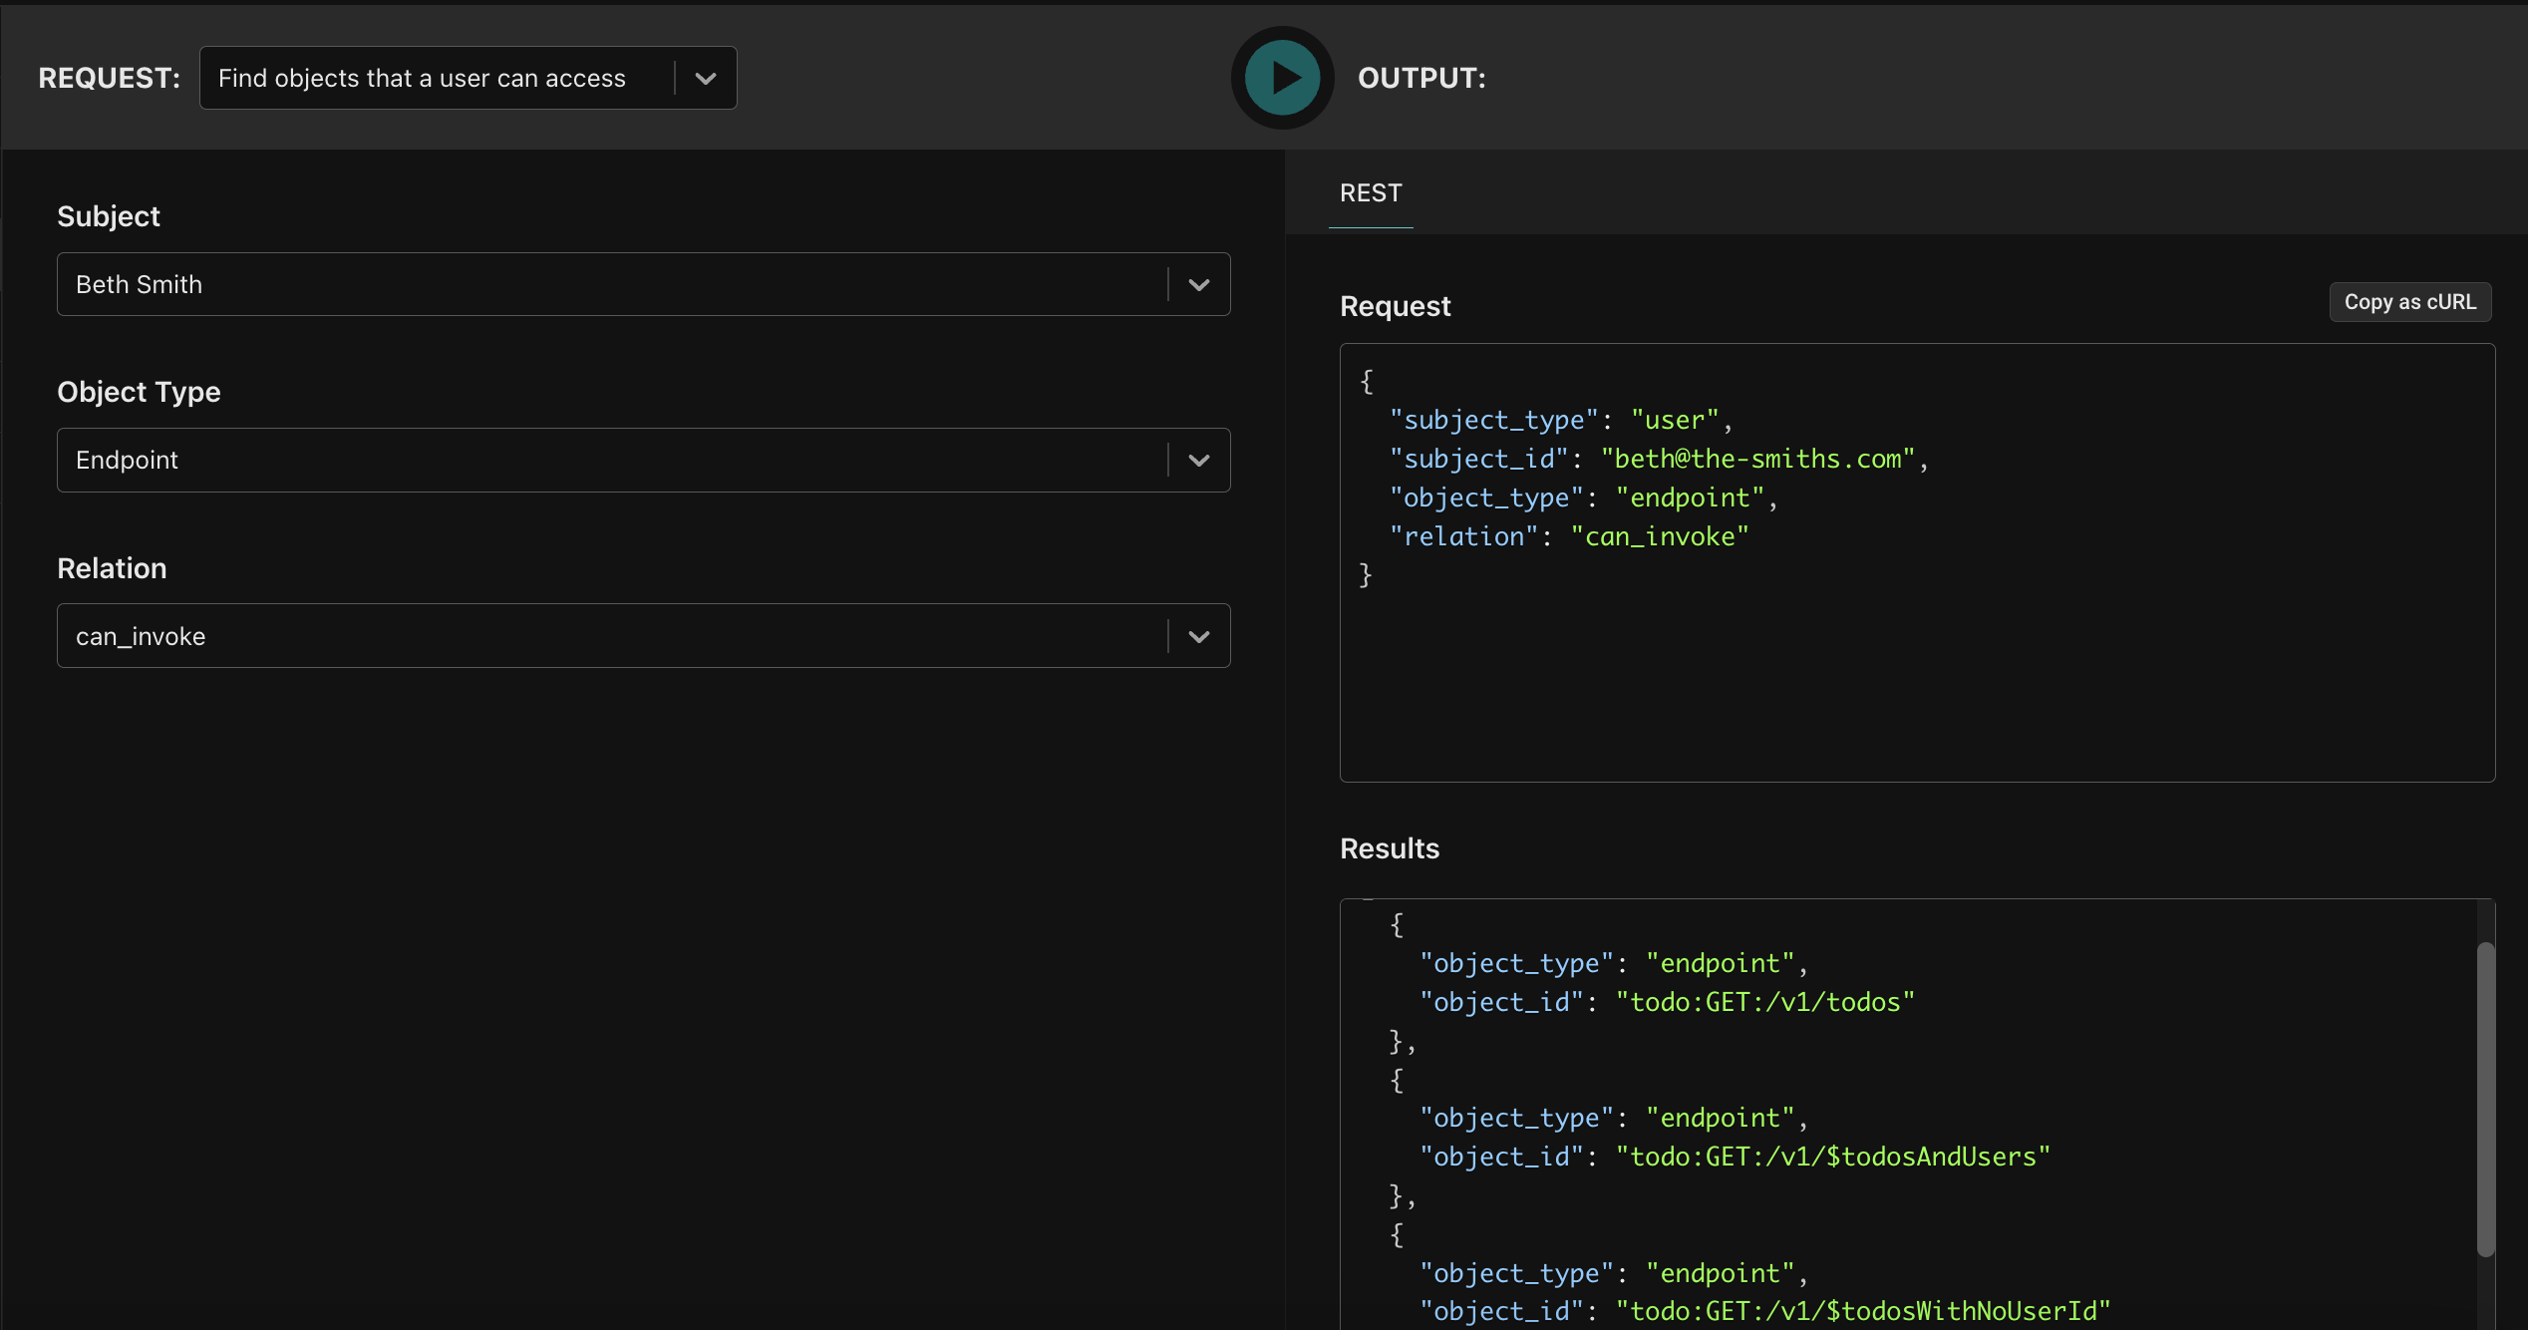This screenshot has height=1330, width=2528.
Task: Open the Subject dropdown showing Beth Smith
Action: pyautogui.click(x=643, y=284)
